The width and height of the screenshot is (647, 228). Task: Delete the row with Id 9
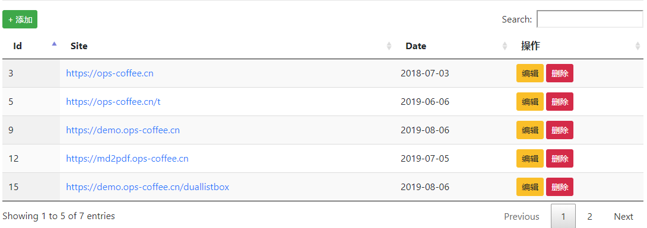pyautogui.click(x=560, y=130)
